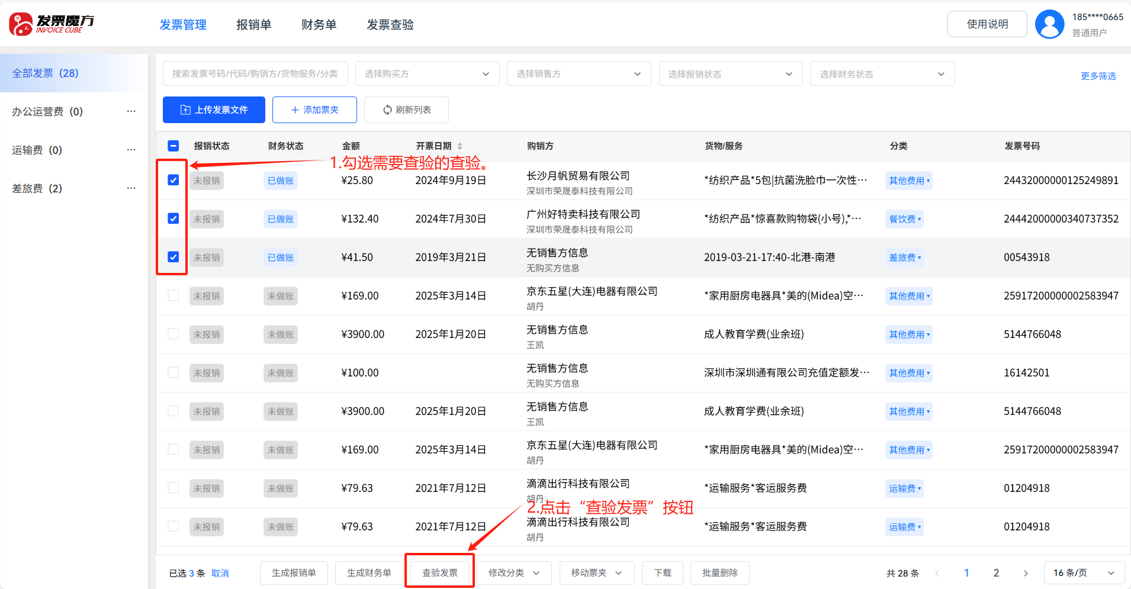The width and height of the screenshot is (1131, 589).
Task: Check the ¥3900.00 invoice row checkbox
Action: [x=173, y=334]
